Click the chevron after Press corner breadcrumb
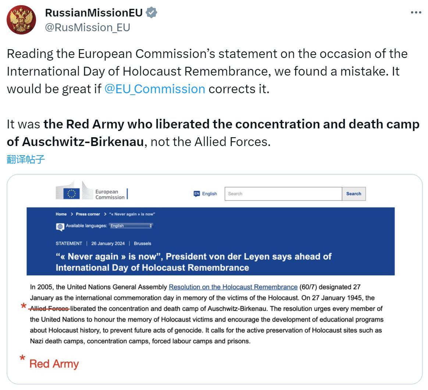428x390 pixels. (105, 214)
